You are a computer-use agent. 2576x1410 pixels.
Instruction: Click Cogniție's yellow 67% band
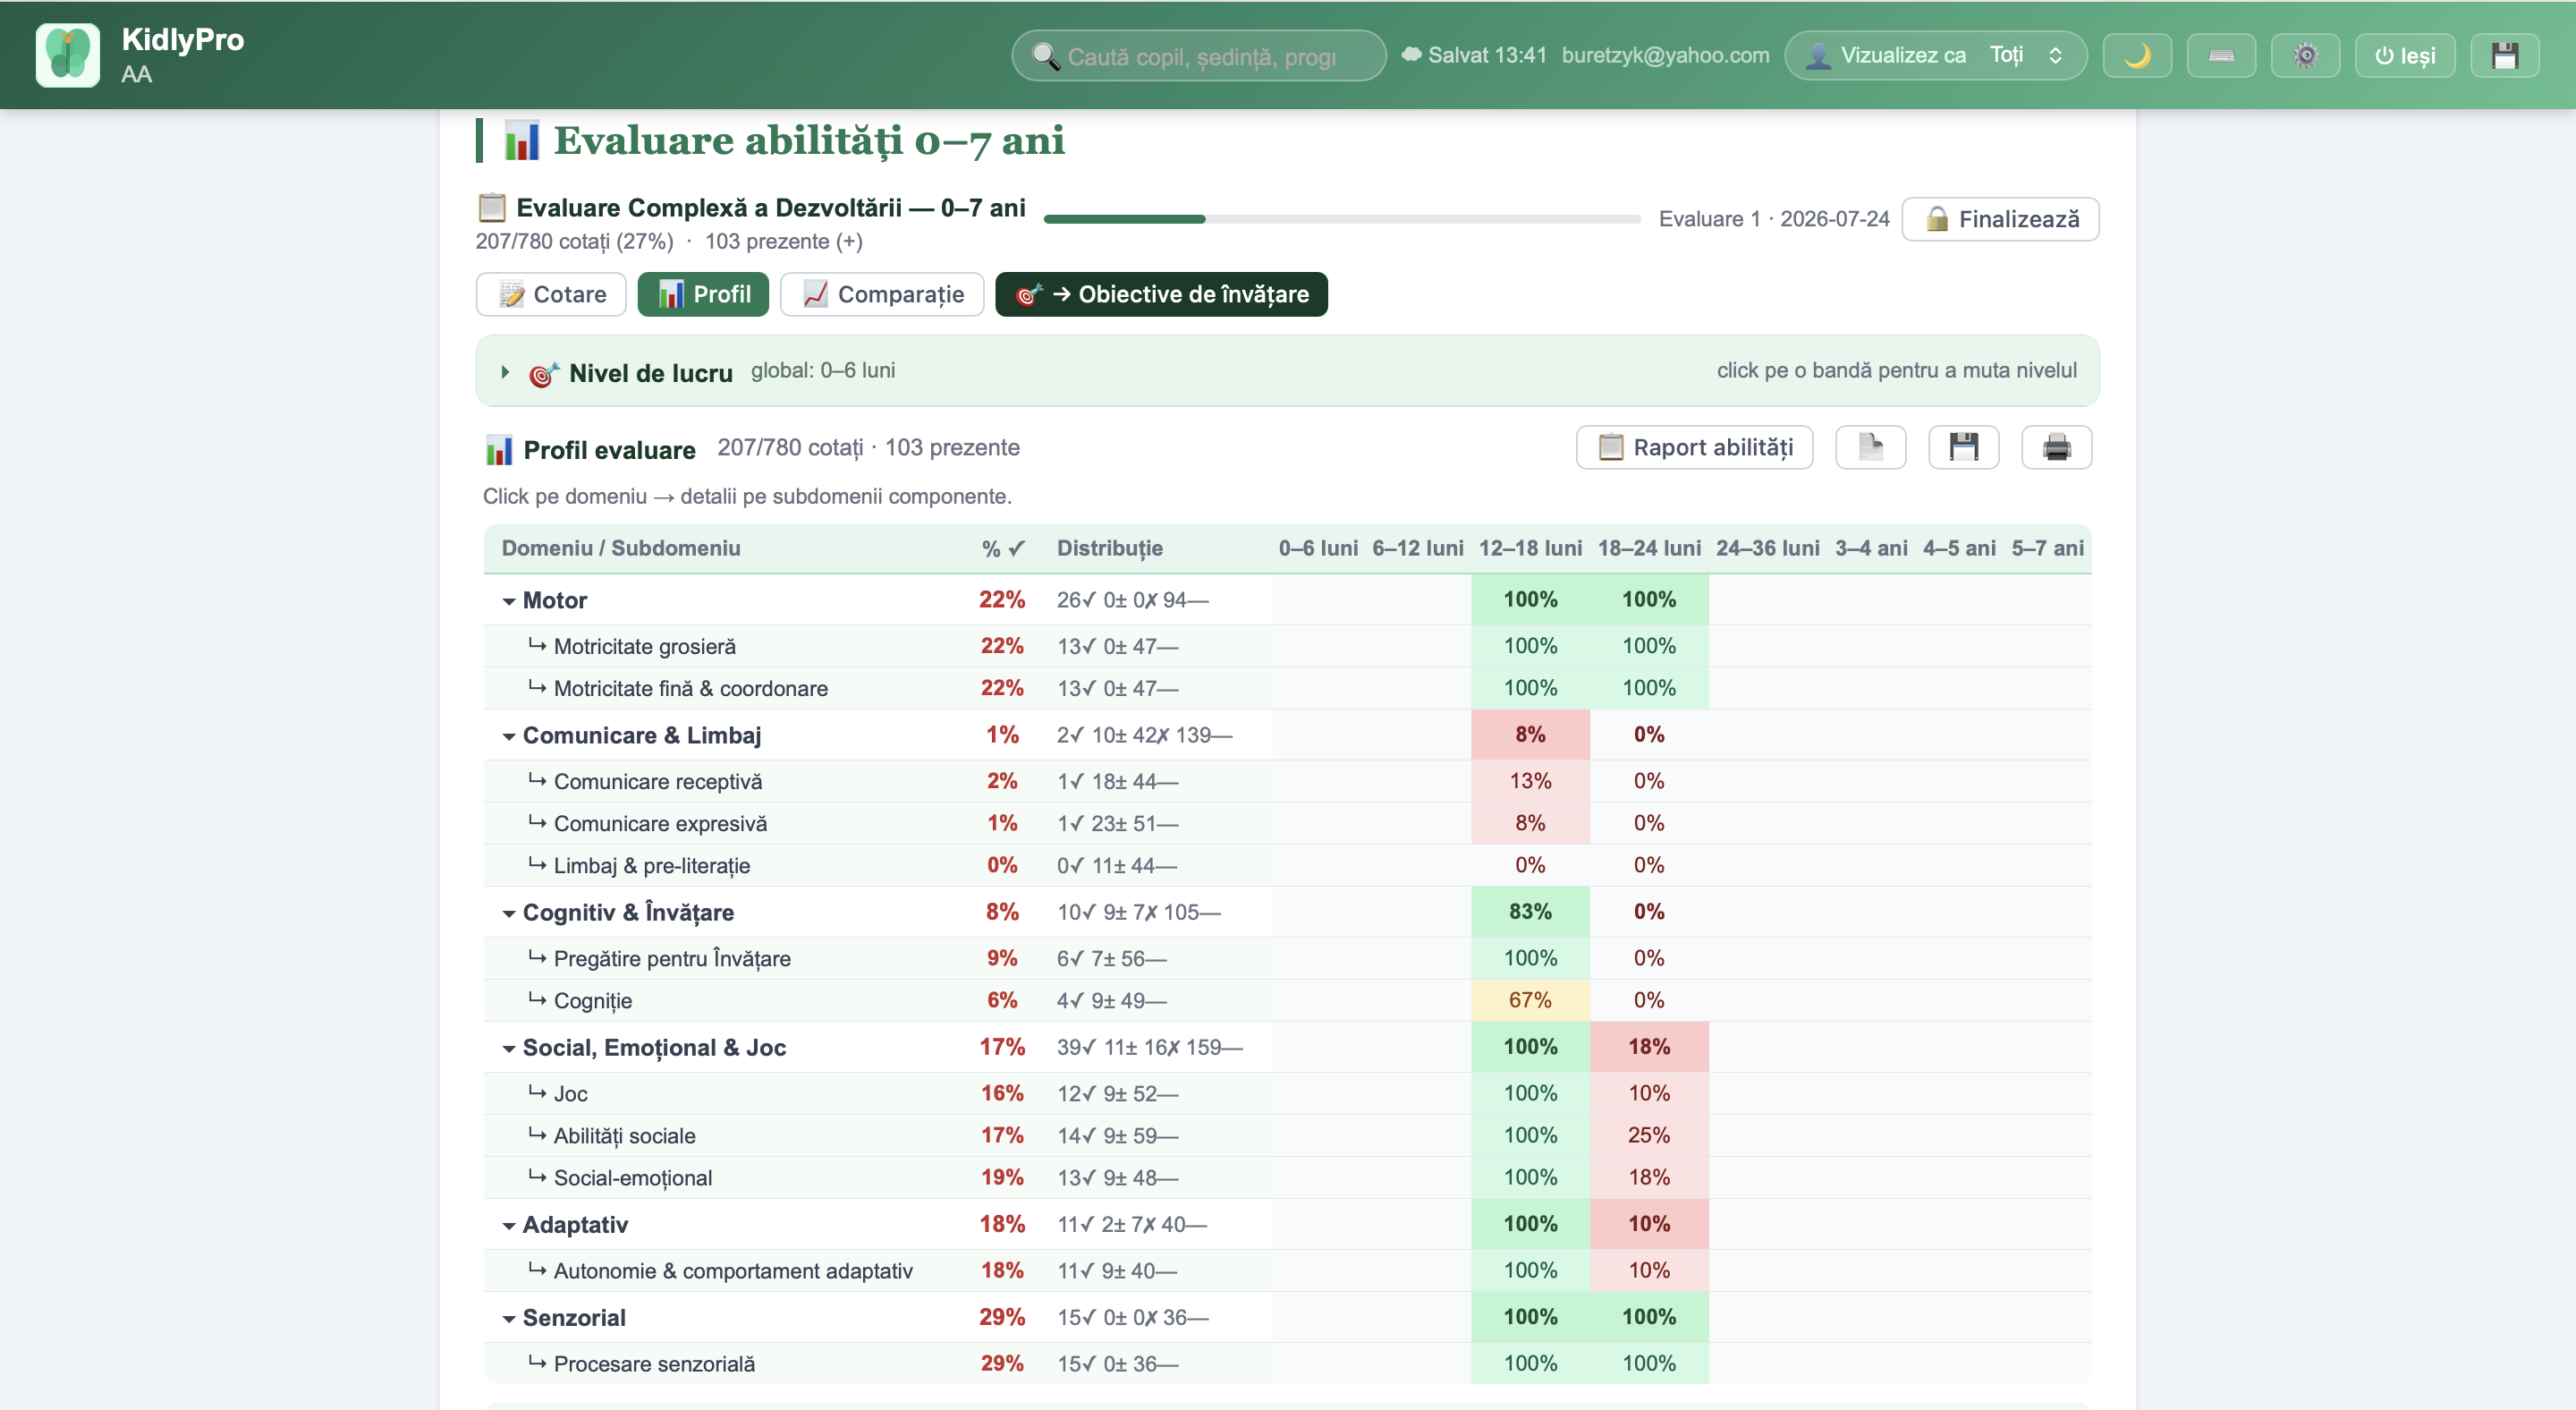tap(1530, 1000)
